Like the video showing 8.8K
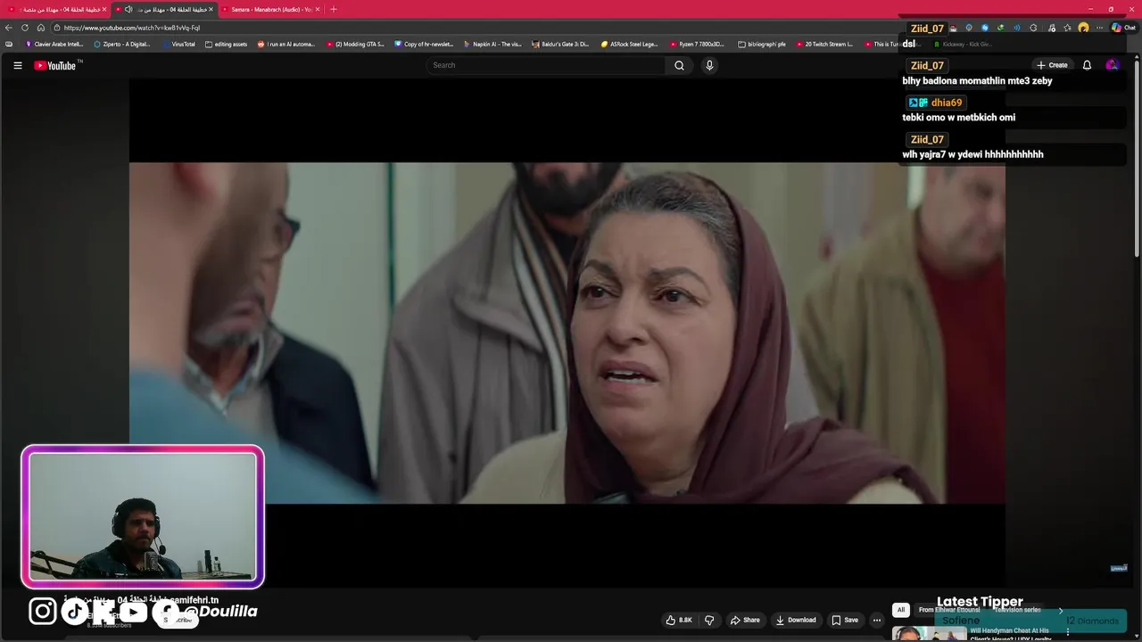 click(x=679, y=620)
